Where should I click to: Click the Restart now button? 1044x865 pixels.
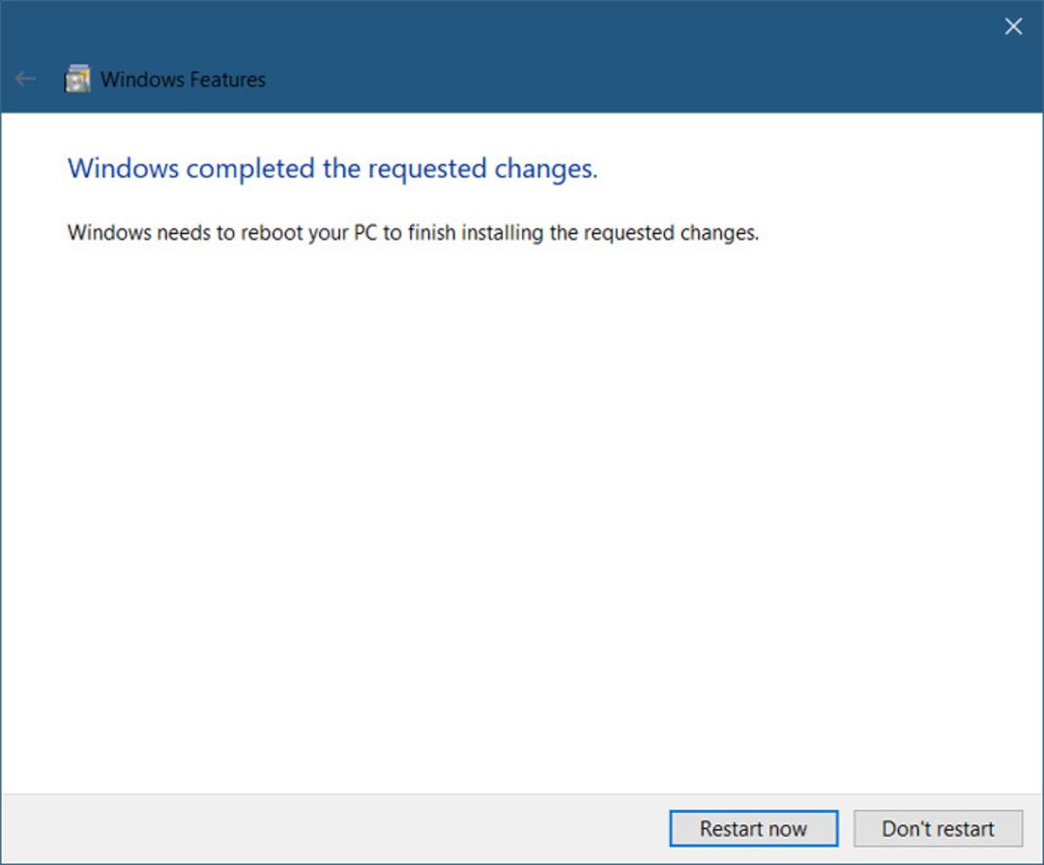point(753,828)
